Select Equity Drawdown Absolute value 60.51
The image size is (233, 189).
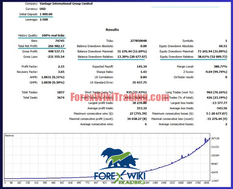tap(223, 46)
